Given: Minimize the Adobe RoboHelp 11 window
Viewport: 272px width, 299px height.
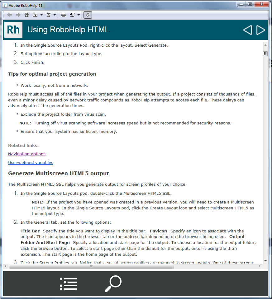Looking at the screenshot, I should [x=241, y=4].
